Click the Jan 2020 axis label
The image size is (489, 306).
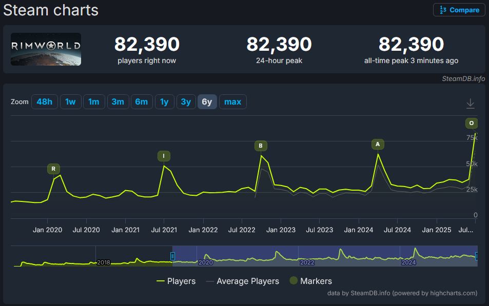[47, 230]
